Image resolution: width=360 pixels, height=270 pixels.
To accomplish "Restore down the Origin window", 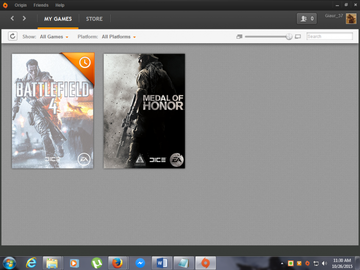I will pos(346,5).
